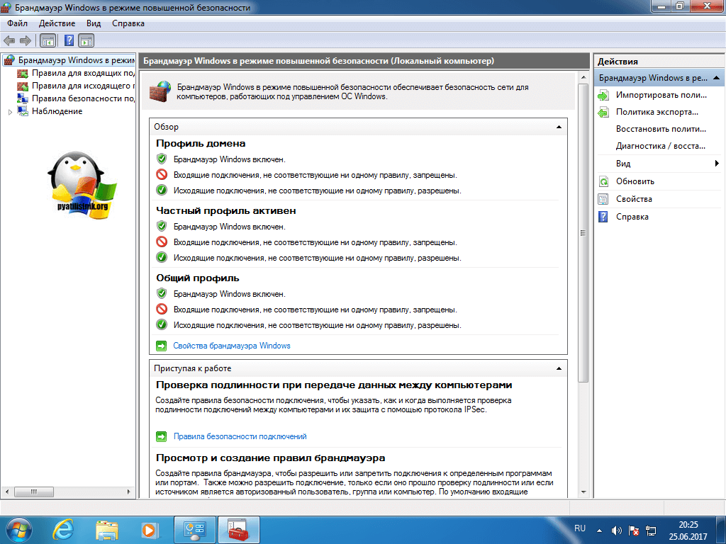
Task: Select inbound rules (Правила для входящих) node
Action: (x=83, y=73)
